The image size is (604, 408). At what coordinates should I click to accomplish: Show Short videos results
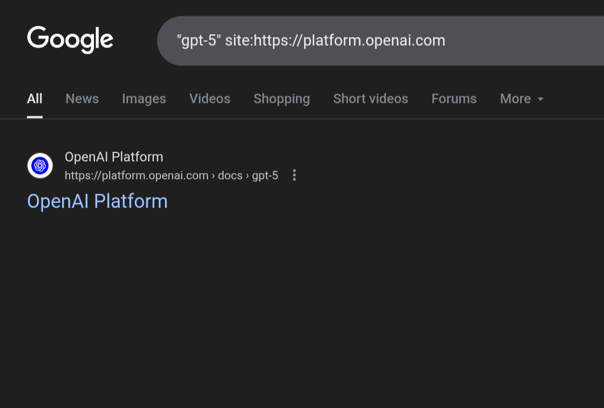[370, 99]
